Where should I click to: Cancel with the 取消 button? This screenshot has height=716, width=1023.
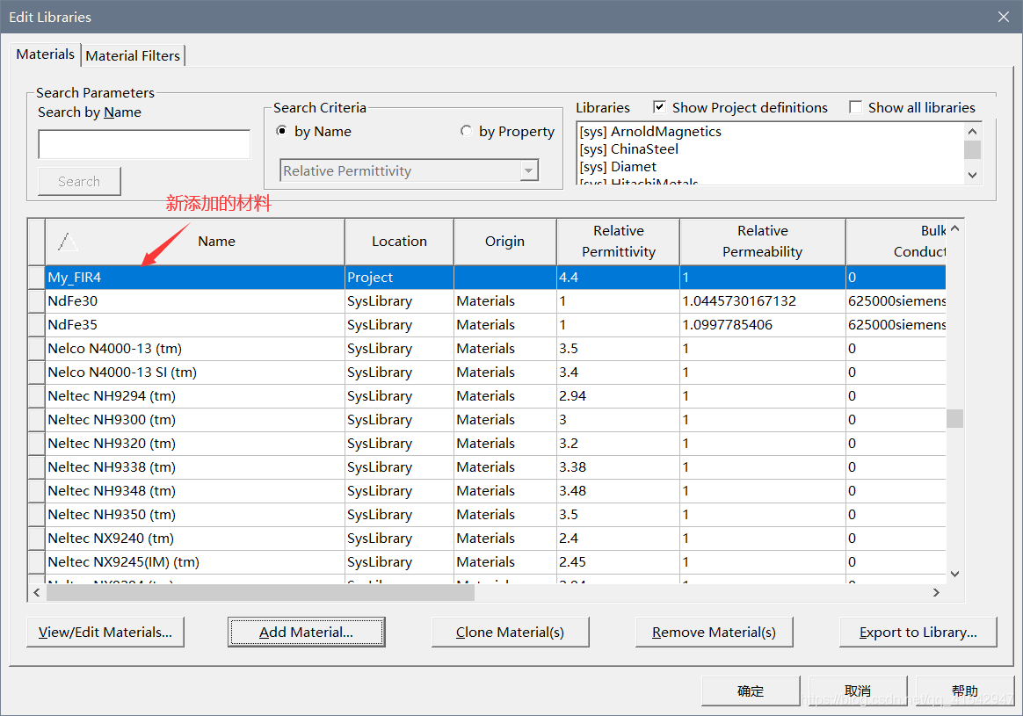(x=857, y=691)
